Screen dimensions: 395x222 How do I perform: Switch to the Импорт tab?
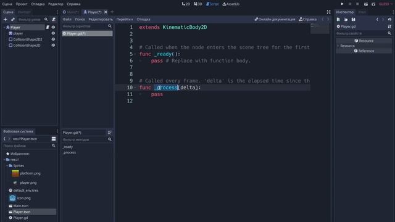pos(24,12)
